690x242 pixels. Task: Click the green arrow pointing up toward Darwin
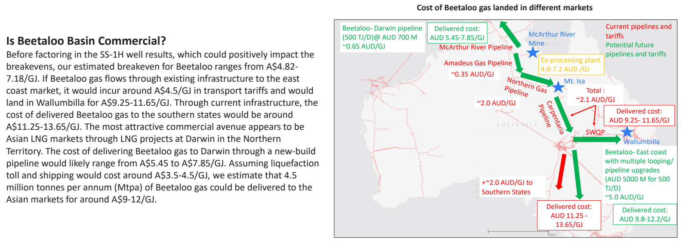point(510,34)
